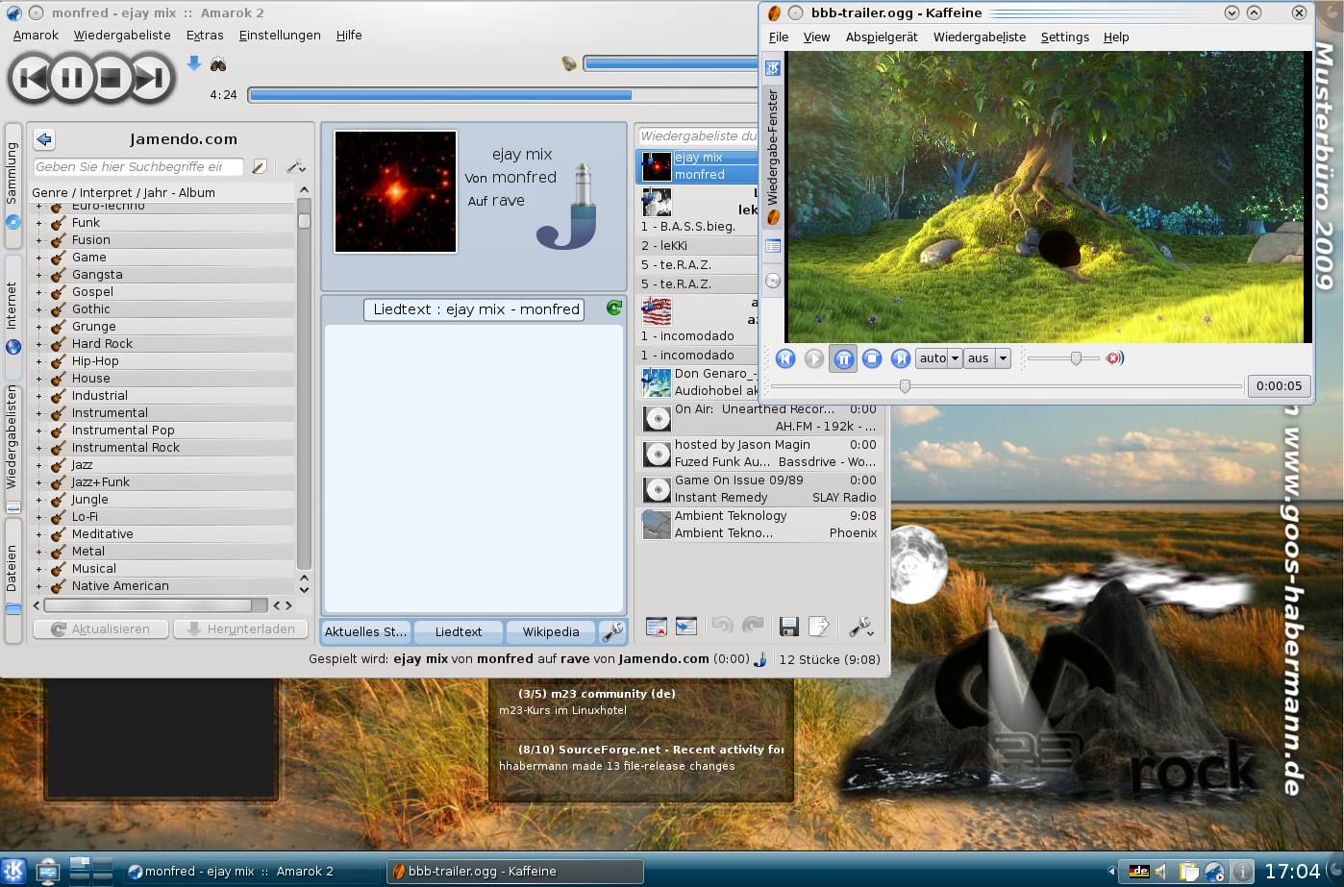Switch to the Sammlung sidebar tab
1344x887 pixels.
coord(12,186)
